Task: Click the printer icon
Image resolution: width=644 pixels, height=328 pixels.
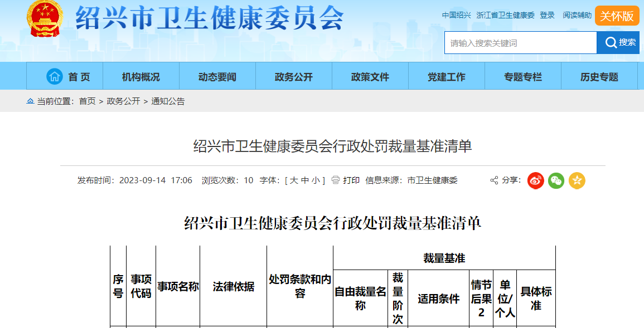Action: (336, 180)
